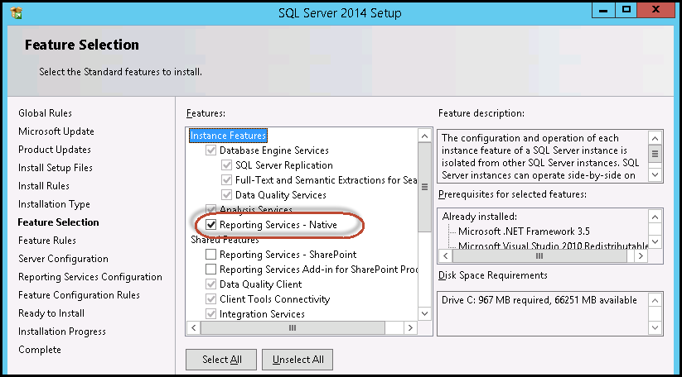
Task: Click the SQL Server setup title bar icon
Action: (16, 13)
